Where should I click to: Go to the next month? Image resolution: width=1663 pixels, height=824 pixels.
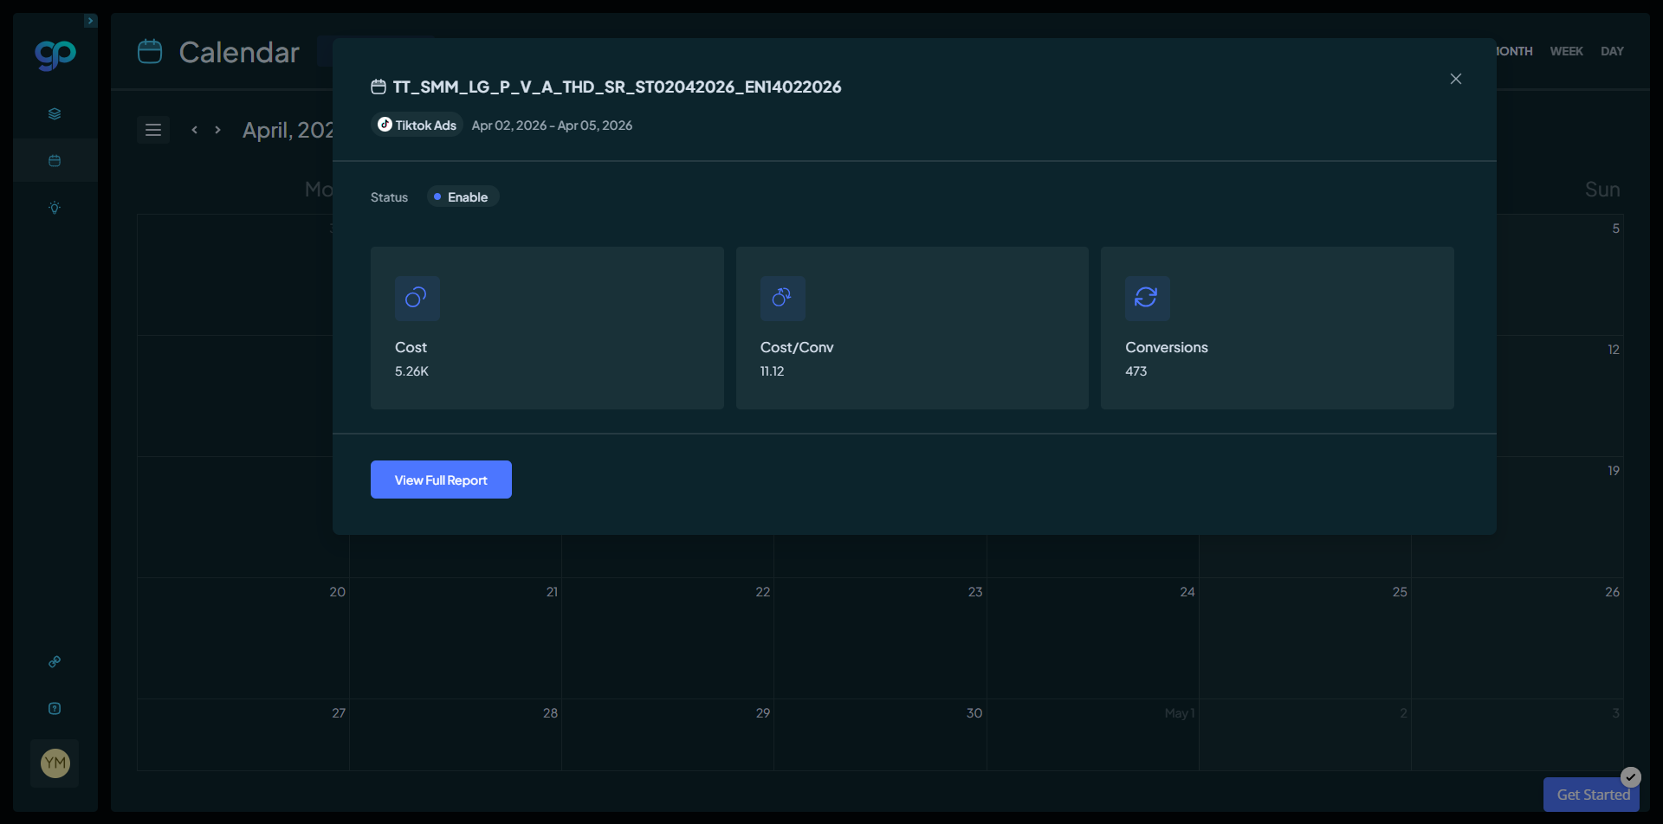(218, 130)
